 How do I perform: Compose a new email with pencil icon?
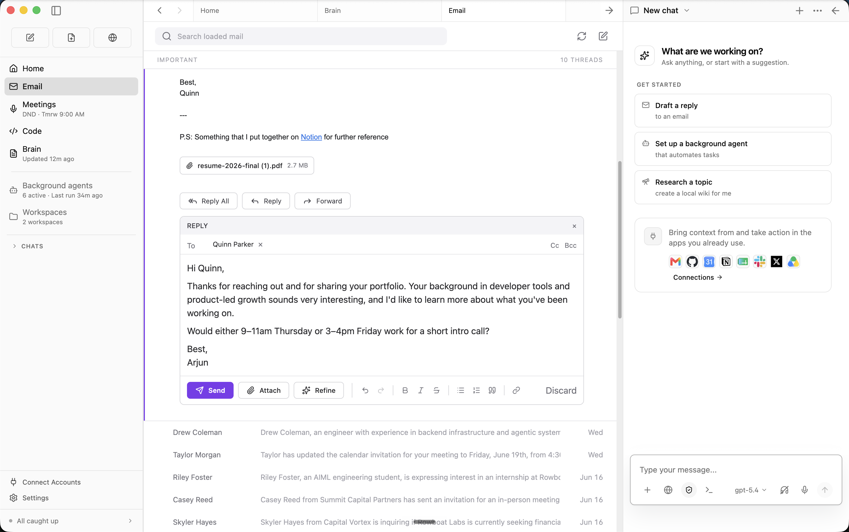(603, 36)
